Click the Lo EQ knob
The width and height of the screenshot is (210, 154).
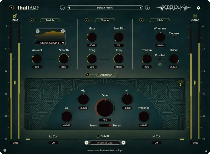pyautogui.click(x=67, y=117)
